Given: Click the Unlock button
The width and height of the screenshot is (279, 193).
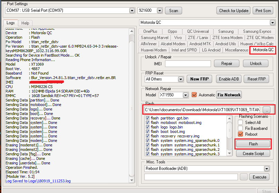Looking at the screenshot, I should pyautogui.click(x=256, y=64).
